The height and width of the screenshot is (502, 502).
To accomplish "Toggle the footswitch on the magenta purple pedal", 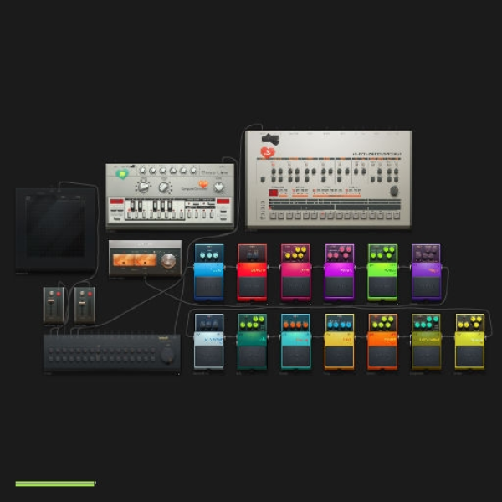I will click(339, 286).
